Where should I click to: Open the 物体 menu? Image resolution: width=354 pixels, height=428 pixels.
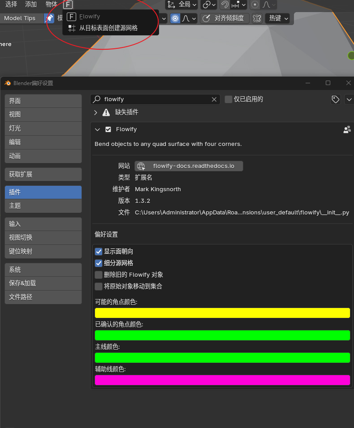(x=52, y=4)
